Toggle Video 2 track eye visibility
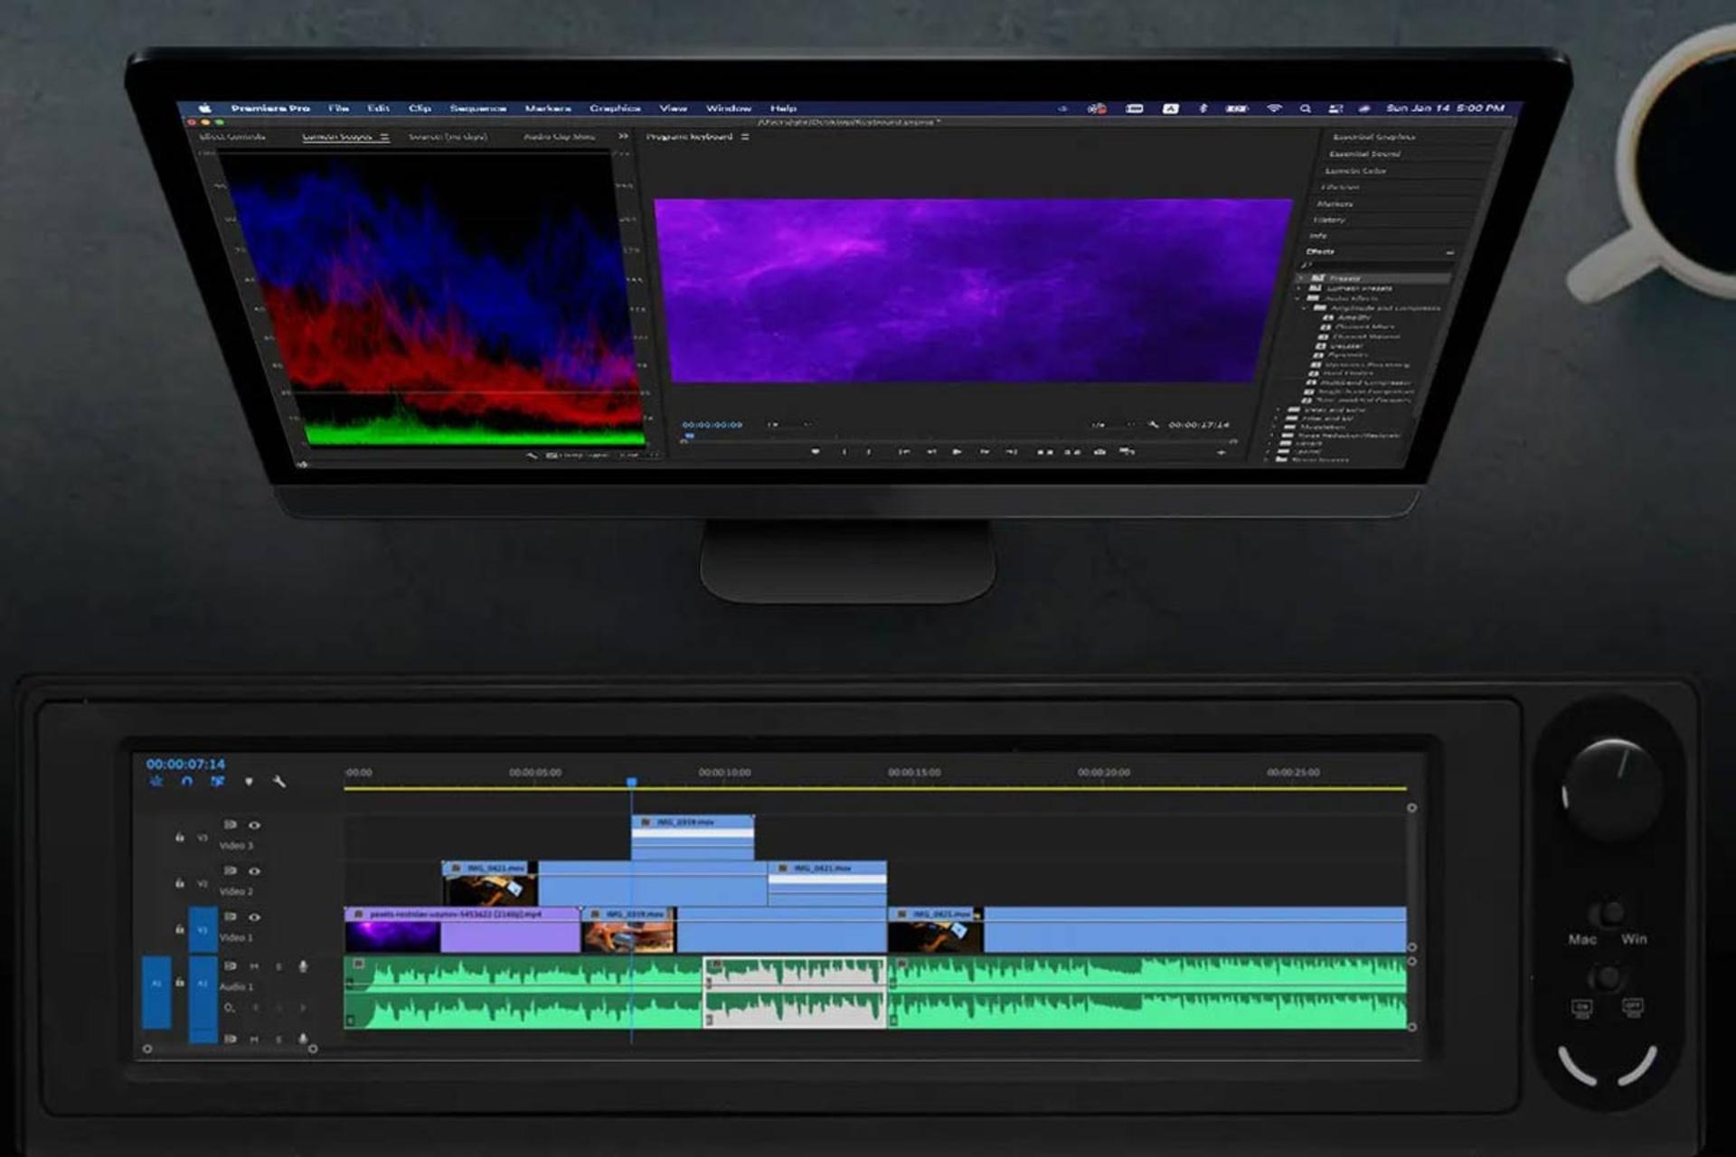Image resolution: width=1736 pixels, height=1157 pixels. [255, 871]
